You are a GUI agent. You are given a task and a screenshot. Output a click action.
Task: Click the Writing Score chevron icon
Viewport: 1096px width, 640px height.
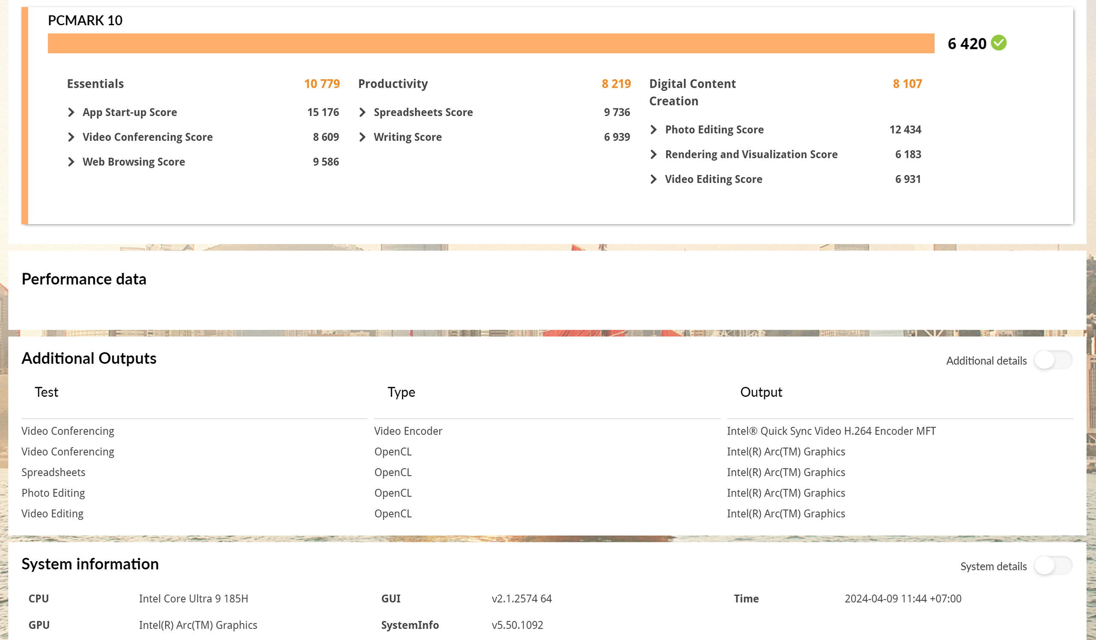(x=362, y=137)
